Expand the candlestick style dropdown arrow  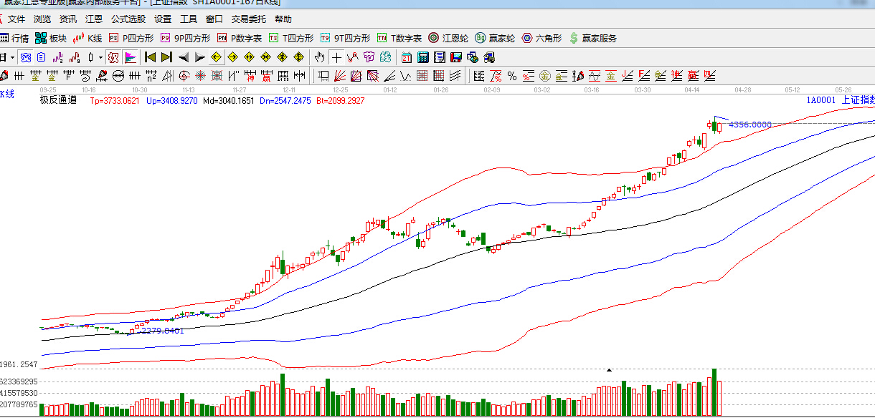[100, 57]
